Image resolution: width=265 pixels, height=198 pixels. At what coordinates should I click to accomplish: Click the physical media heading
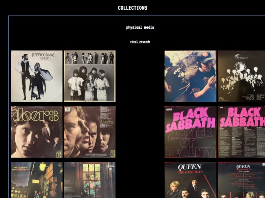click(140, 27)
